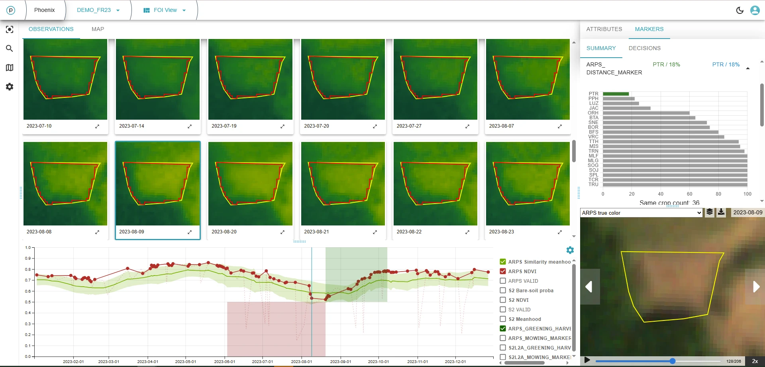The height and width of the screenshot is (367, 765).
Task: Click the 2x playback speed button
Action: pos(755,361)
